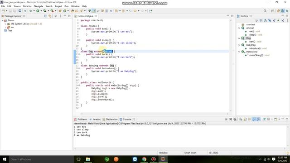Click the Remove Launch X icon in Console

coord(231,119)
